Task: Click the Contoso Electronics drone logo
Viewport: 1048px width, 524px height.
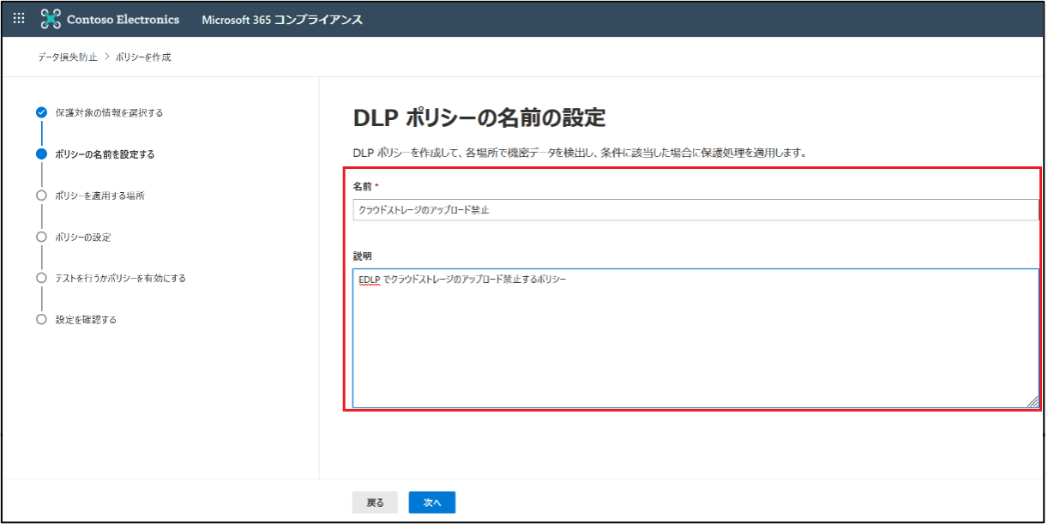Action: click(51, 19)
